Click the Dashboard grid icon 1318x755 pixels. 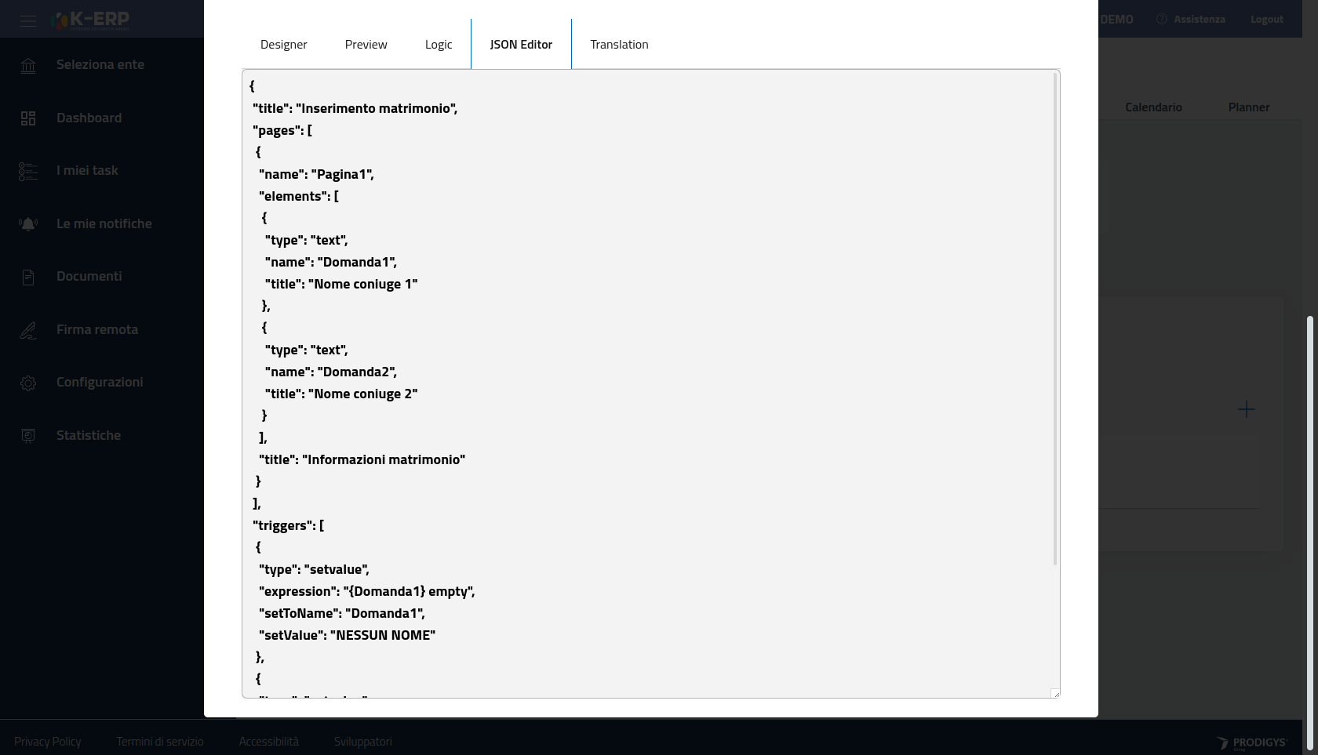(28, 118)
